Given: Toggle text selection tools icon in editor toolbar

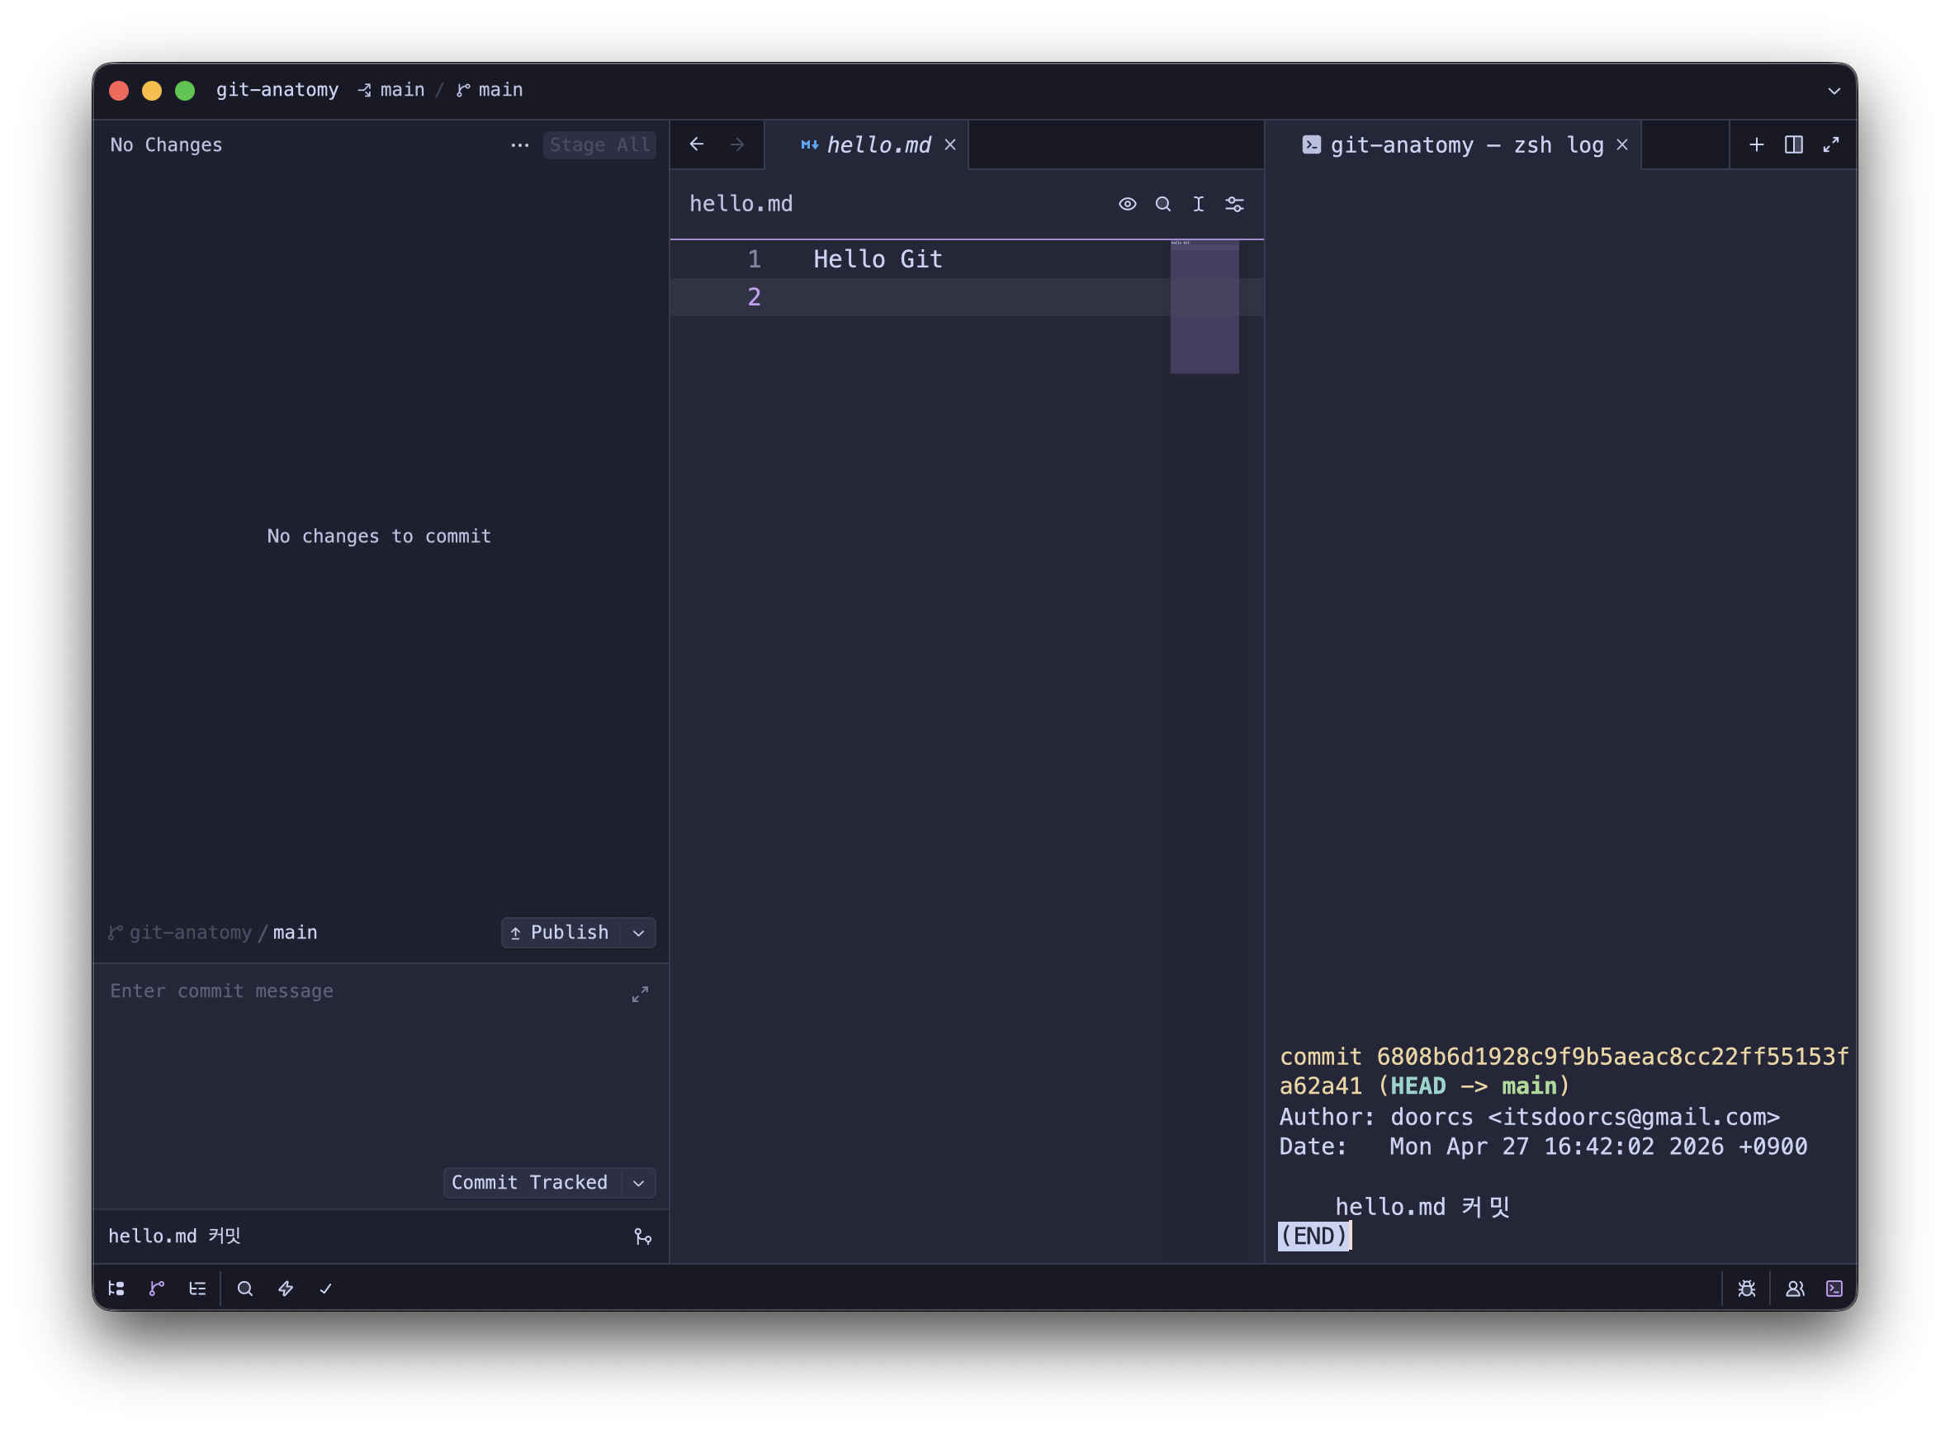Looking at the screenshot, I should click(1198, 204).
